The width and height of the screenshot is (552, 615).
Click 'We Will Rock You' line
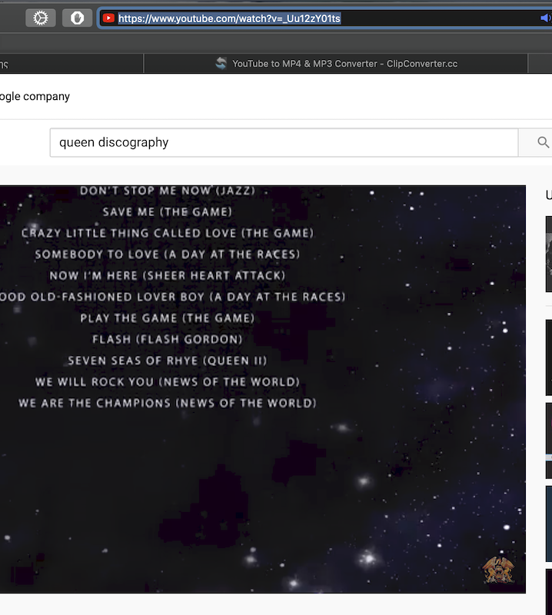(x=168, y=381)
